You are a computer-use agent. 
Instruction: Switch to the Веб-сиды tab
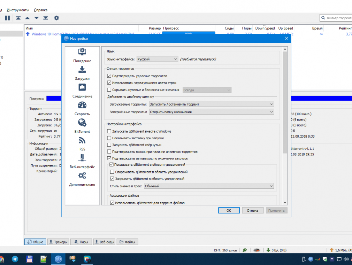tap(105, 242)
